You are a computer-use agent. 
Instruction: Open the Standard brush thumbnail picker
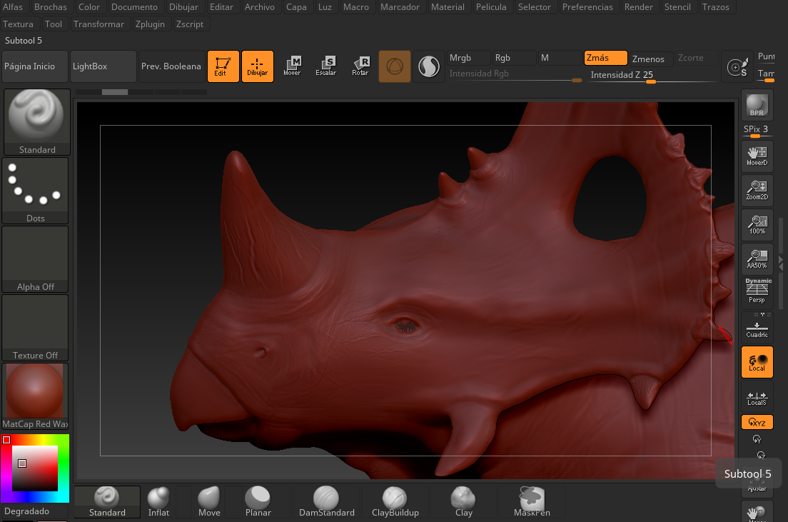[x=36, y=121]
